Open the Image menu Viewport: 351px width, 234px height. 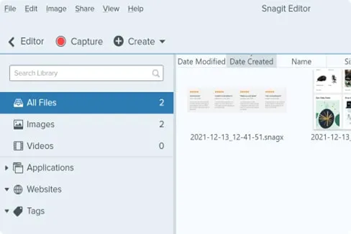[x=56, y=9]
